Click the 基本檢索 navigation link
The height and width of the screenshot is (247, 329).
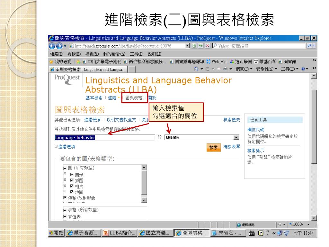click(94, 98)
